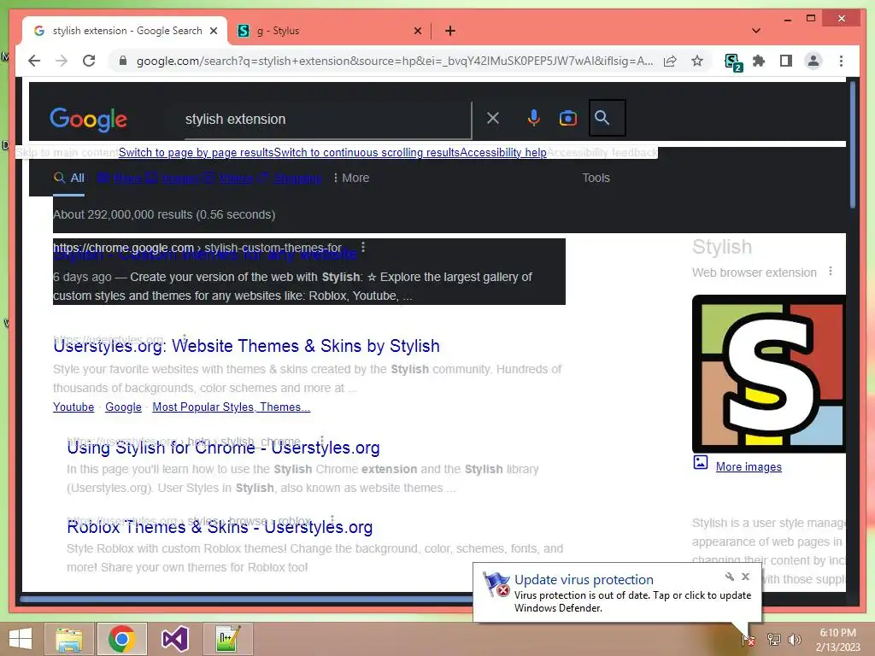Viewport: 875px width, 656px height.
Task: Click the search text input field
Action: [326, 120]
